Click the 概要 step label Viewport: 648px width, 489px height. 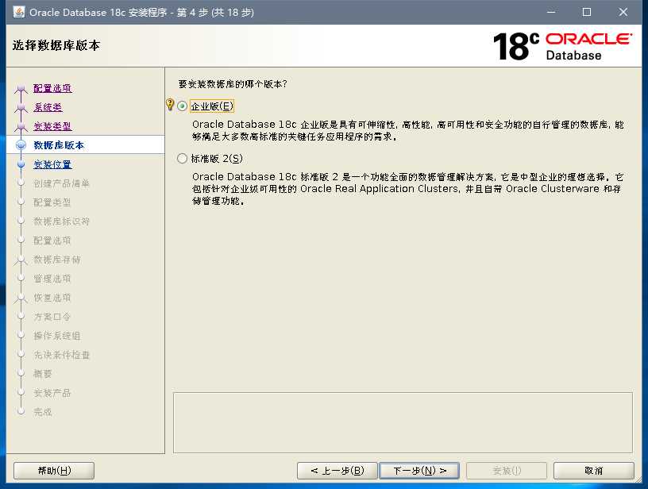pos(43,374)
